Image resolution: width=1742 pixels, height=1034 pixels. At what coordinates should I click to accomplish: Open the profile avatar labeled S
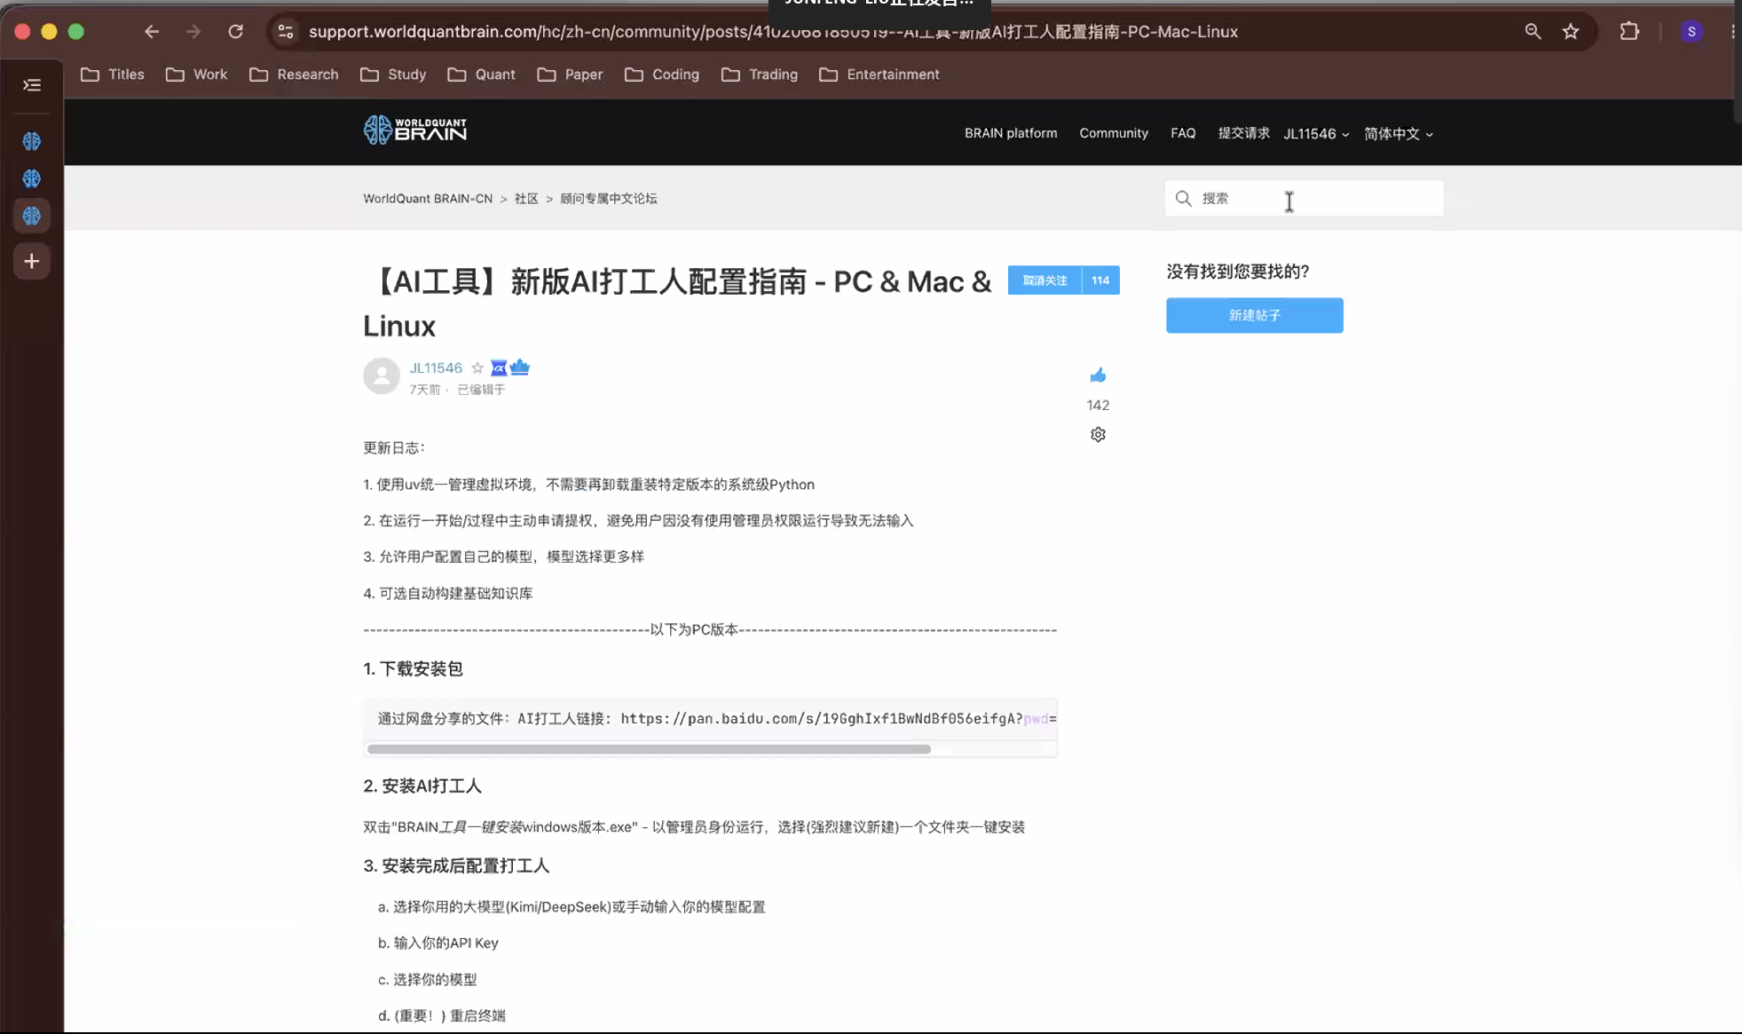click(x=1691, y=32)
